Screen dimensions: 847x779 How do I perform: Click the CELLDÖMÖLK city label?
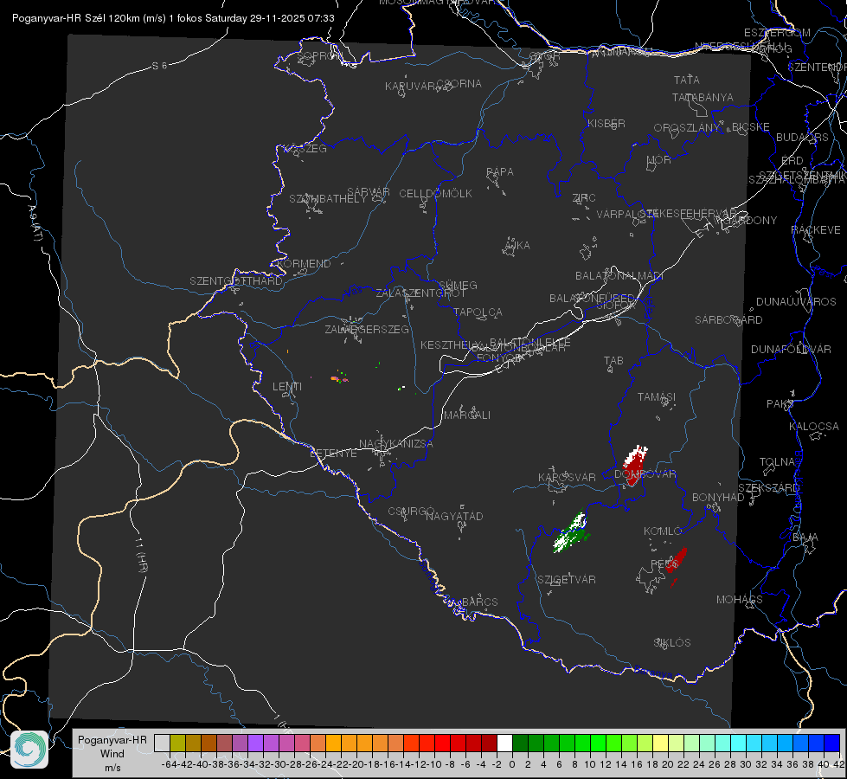click(x=436, y=194)
